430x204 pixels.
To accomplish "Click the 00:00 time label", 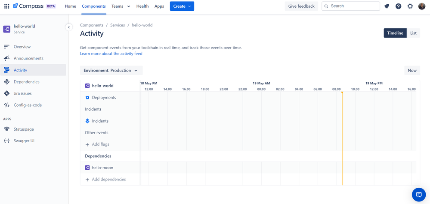I will coord(261,89).
